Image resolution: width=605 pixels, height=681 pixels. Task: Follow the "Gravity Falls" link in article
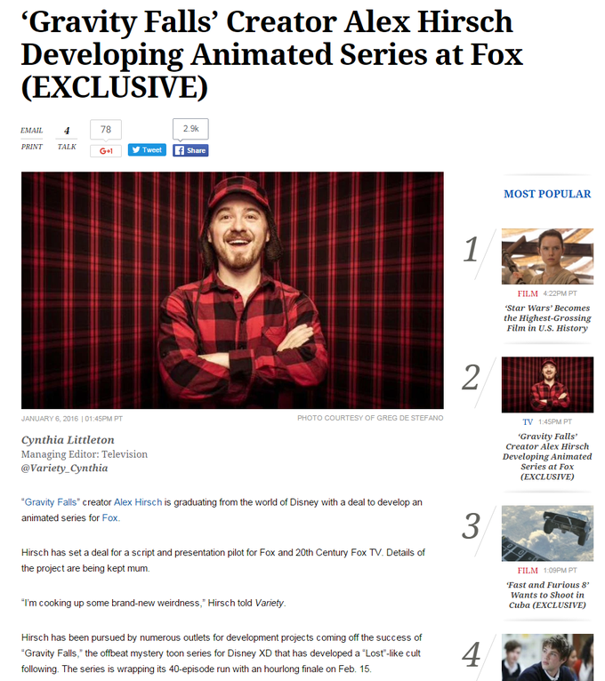51,502
